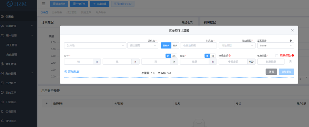Switch weight unit to kg
Image resolution: width=309 pixels, height=127 pixels.
pos(213,56)
